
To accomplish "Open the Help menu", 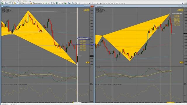I will [x=30, y=1].
